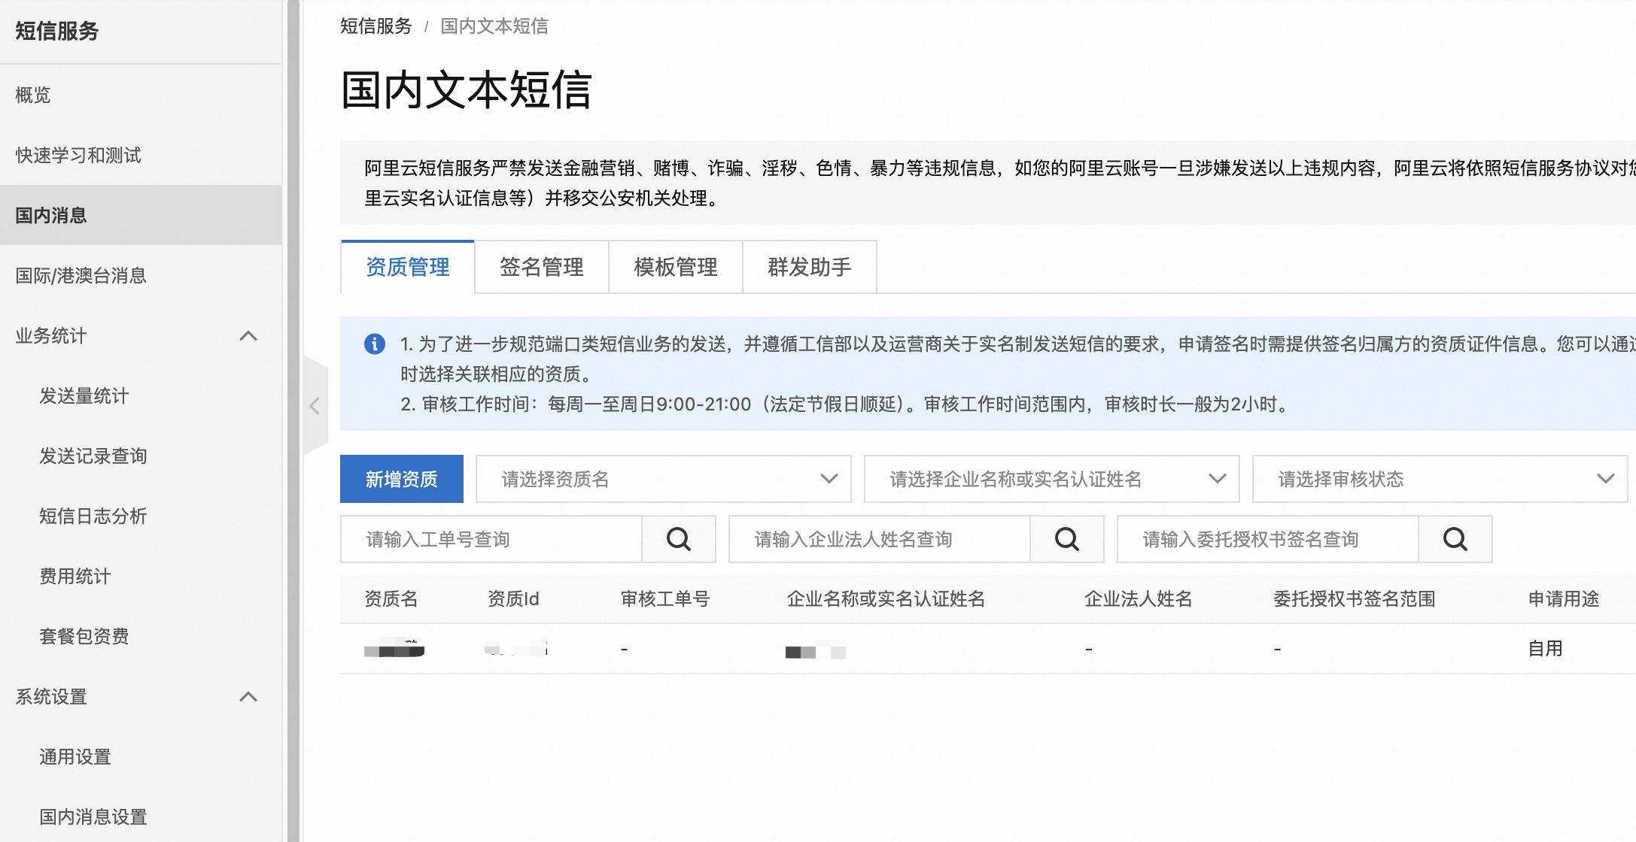The height and width of the screenshot is (842, 1636).
Task: Click the blue info icon in notice
Action: click(x=374, y=344)
